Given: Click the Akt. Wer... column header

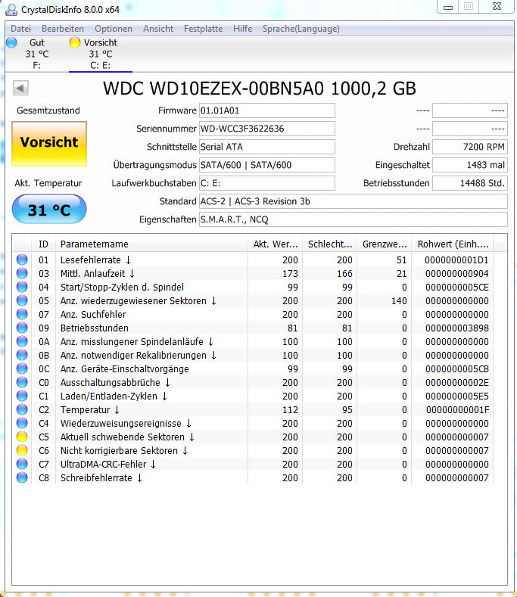Looking at the screenshot, I should coord(275,244).
